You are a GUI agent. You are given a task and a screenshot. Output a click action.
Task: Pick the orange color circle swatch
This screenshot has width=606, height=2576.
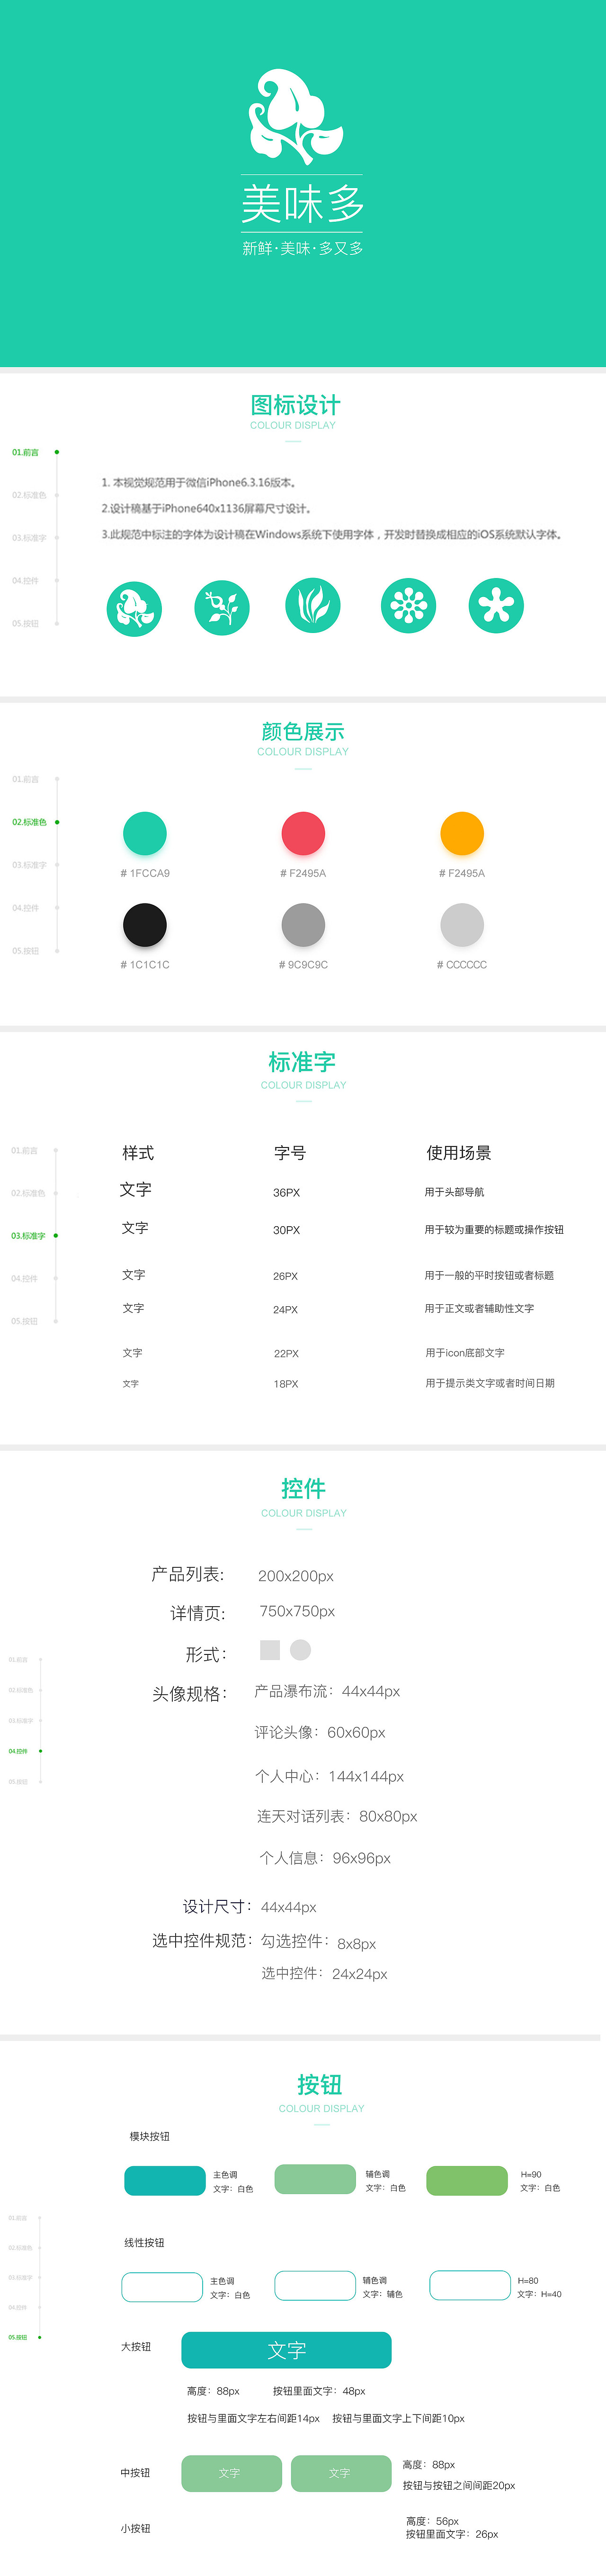pos(462,834)
